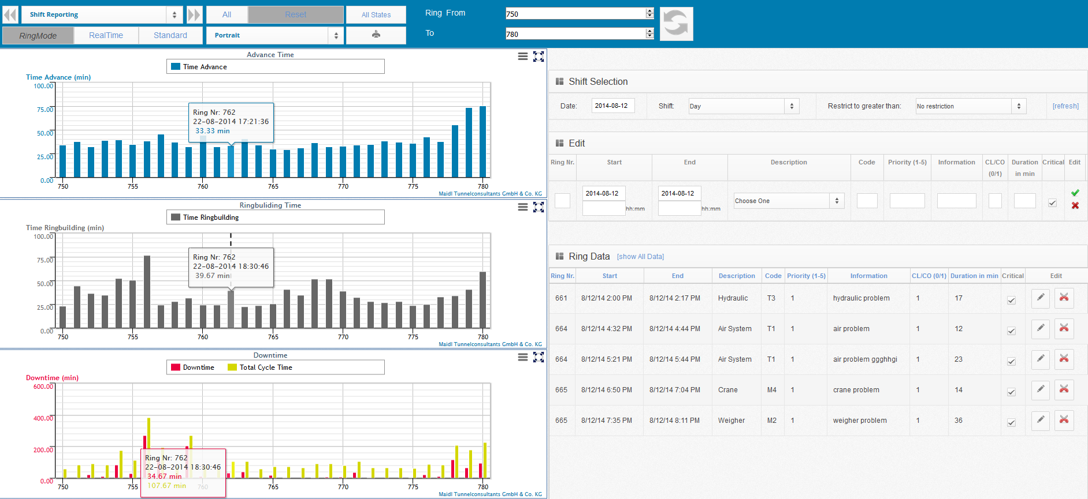This screenshot has width=1088, height=499.
Task: Toggle Downtime series red legend swatch
Action: (x=176, y=367)
